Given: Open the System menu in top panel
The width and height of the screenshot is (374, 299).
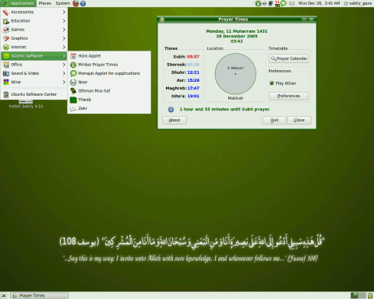Looking at the screenshot, I should (62, 3).
